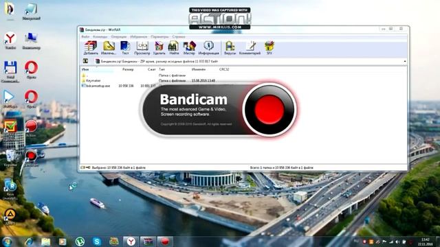The image size is (440, 247).
Task: Open the Action! red-circle desktop shortcut
Action: click(x=31, y=128)
